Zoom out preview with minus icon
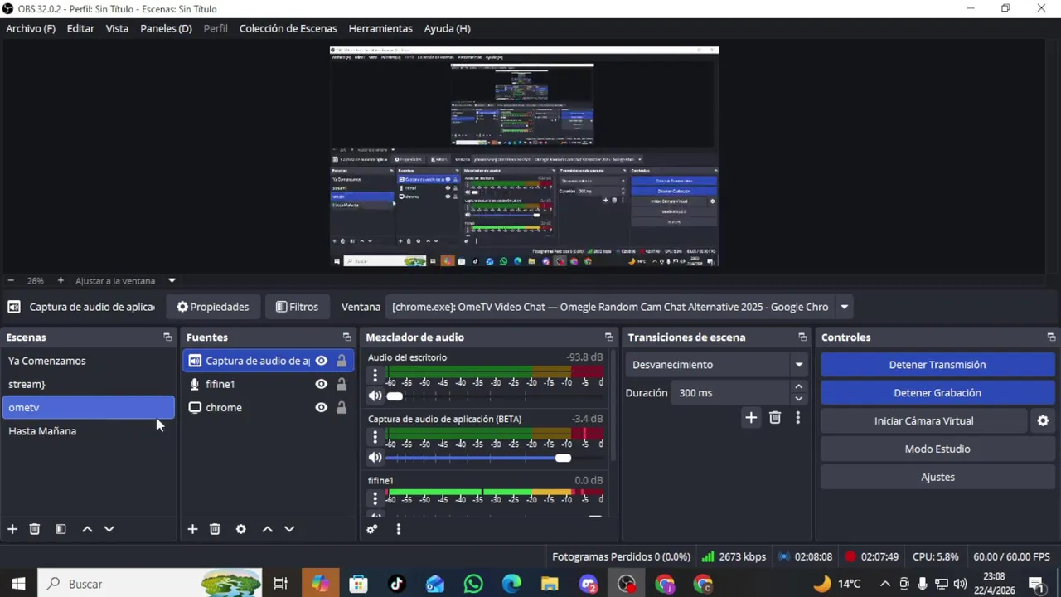 point(11,281)
